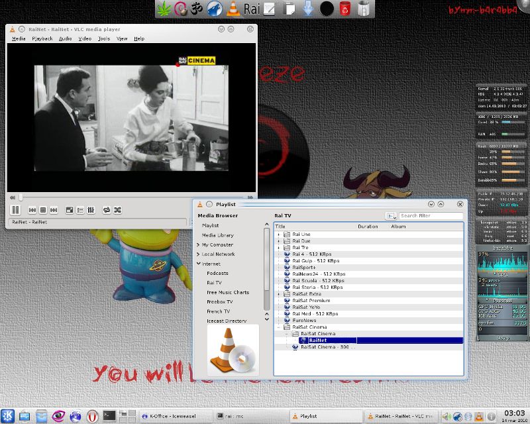Click slower playback arrow beside seek bar

pos(13,197)
